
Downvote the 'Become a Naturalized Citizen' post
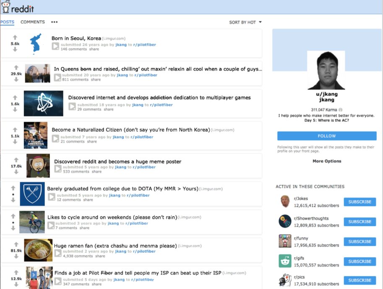pos(15,142)
